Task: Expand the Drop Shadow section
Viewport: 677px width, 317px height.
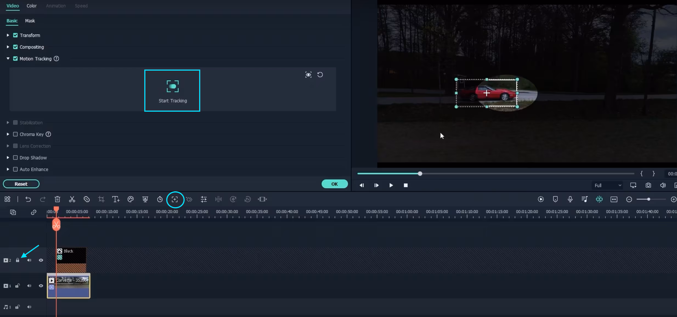Action: pos(8,158)
